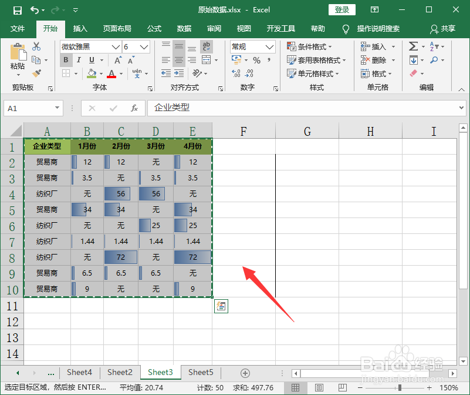The height and width of the screenshot is (395, 470).
Task: Click the Format Painter brush icon
Action: coord(36,73)
